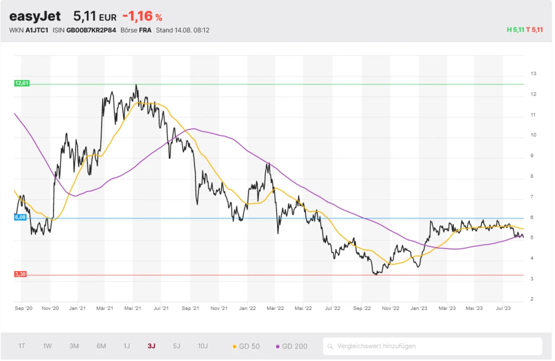Show the 10J time period
The image size is (555, 361).
(203, 346)
